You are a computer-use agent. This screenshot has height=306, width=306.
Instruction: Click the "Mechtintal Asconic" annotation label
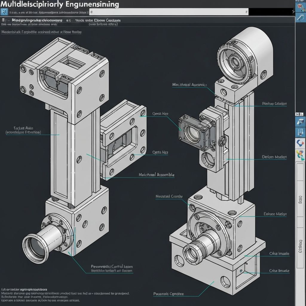[189, 85]
